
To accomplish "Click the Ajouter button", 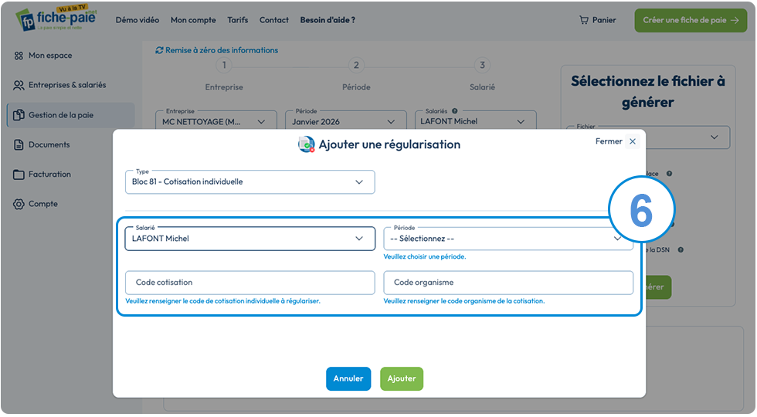I will pyautogui.click(x=402, y=379).
